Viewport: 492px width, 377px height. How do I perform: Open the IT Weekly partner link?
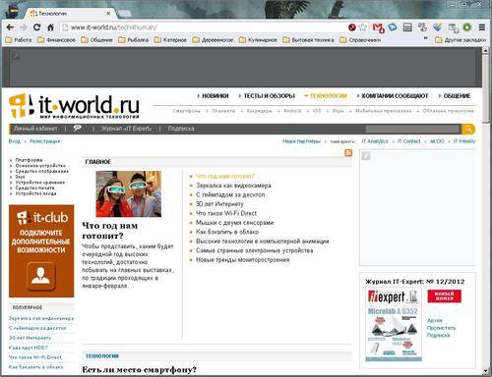(464, 141)
